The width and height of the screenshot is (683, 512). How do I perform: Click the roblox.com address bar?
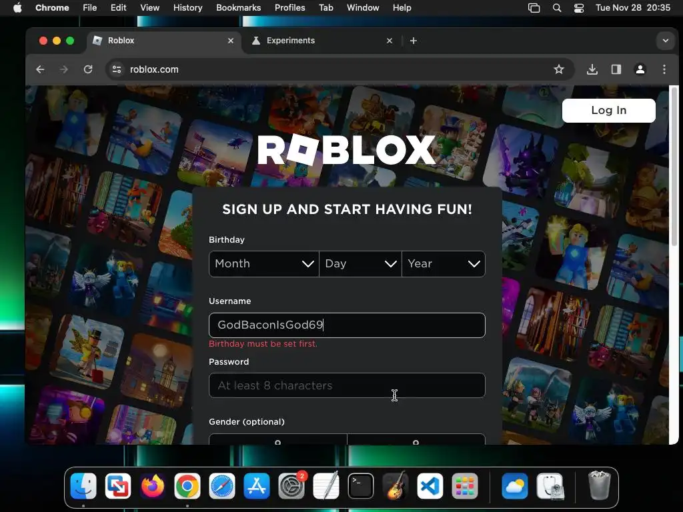pyautogui.click(x=339, y=69)
